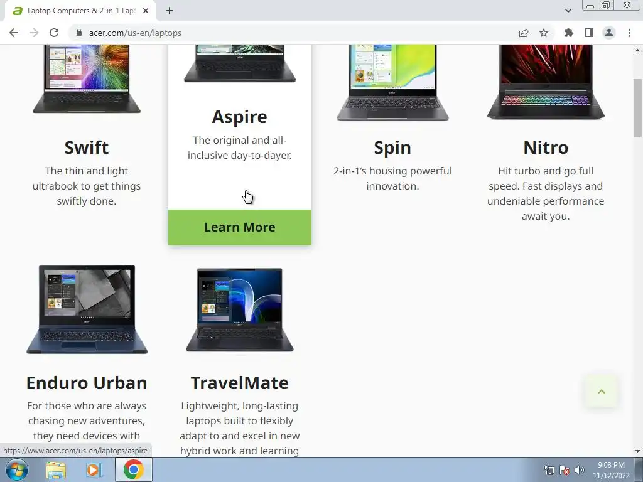Click 'Lightweight, long-lasting laptops' description
The width and height of the screenshot is (643, 482).
(x=239, y=428)
